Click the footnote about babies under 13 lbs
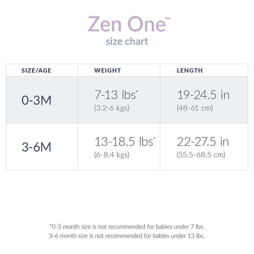This screenshot has width=254, height=254. pos(127,235)
